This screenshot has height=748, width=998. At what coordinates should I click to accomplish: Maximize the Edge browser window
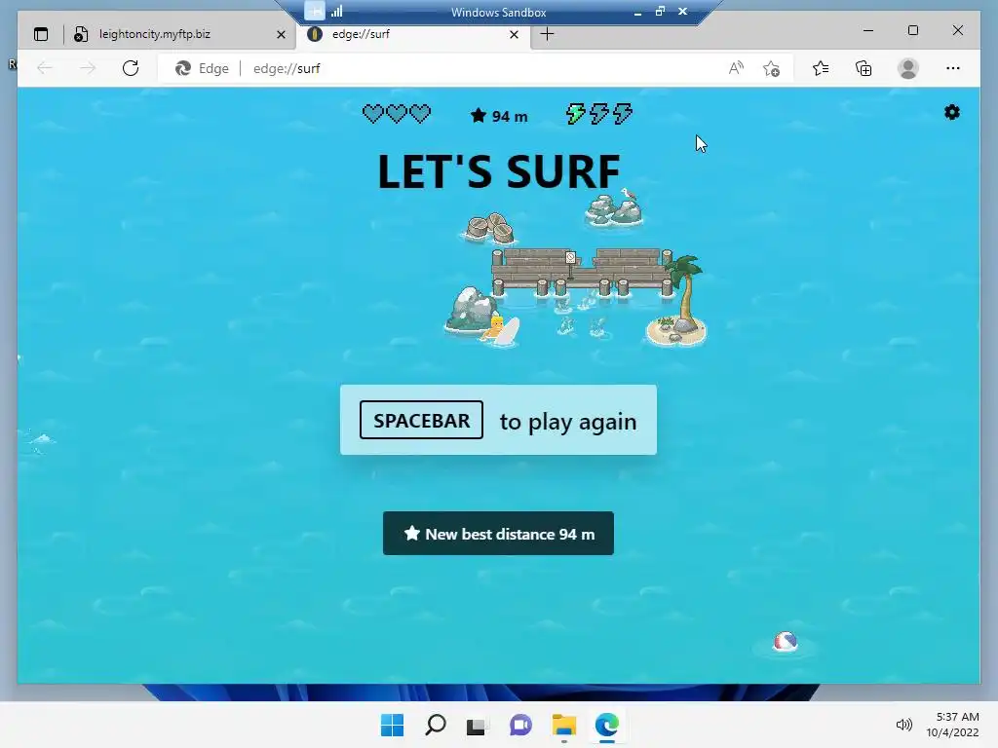pyautogui.click(x=912, y=30)
